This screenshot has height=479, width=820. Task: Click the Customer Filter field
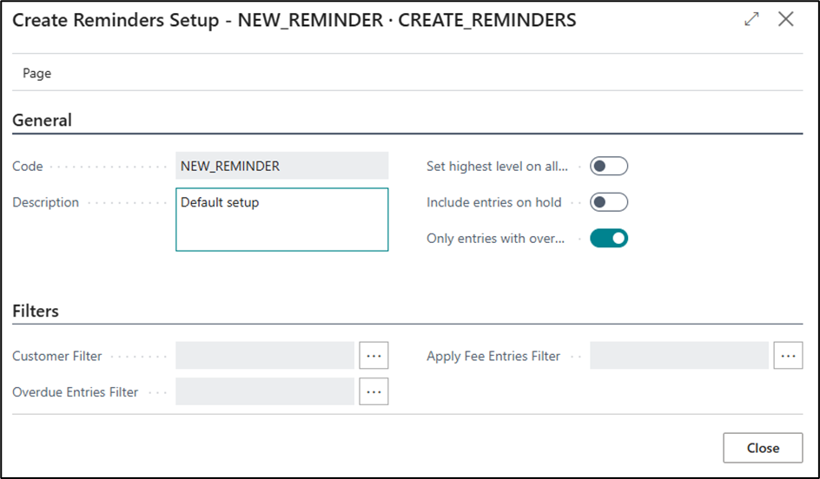pos(265,356)
